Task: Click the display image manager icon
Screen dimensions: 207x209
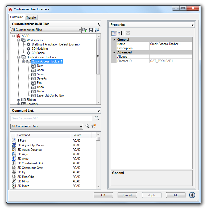Action: (x=97, y=30)
